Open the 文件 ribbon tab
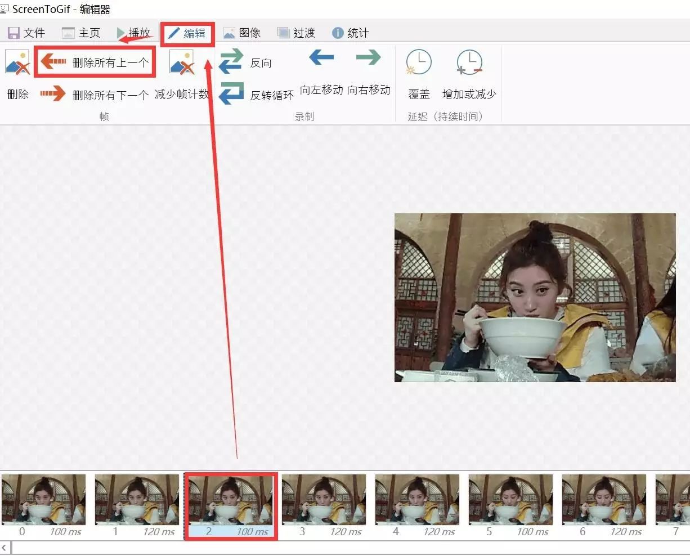This screenshot has width=690, height=556. tap(26, 33)
